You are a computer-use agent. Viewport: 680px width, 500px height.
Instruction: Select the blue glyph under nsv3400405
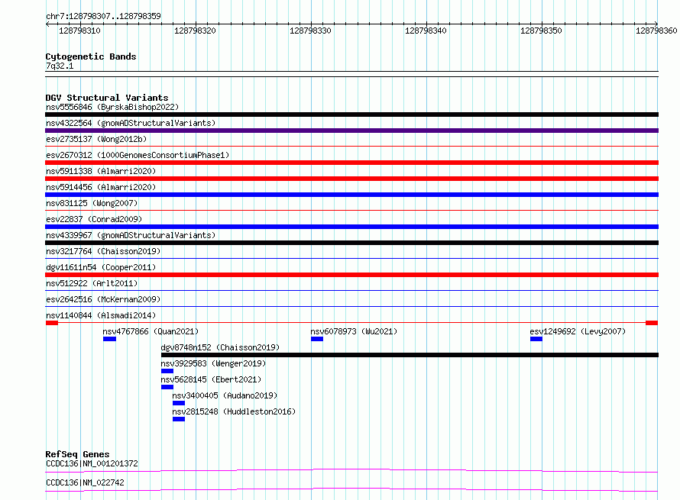tap(179, 403)
